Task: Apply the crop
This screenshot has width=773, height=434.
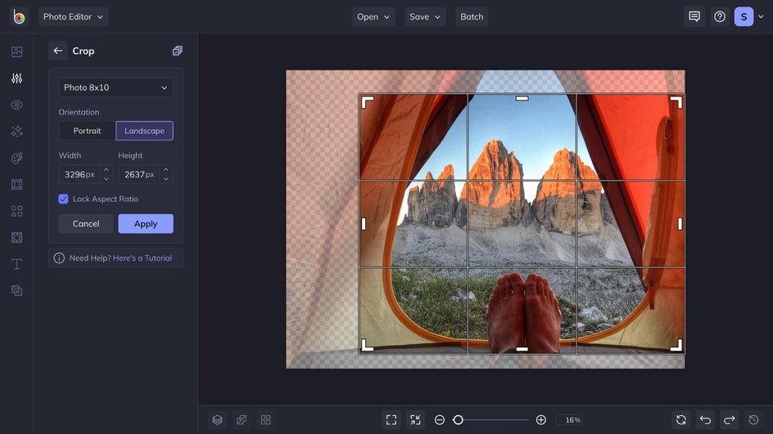Action: [146, 224]
